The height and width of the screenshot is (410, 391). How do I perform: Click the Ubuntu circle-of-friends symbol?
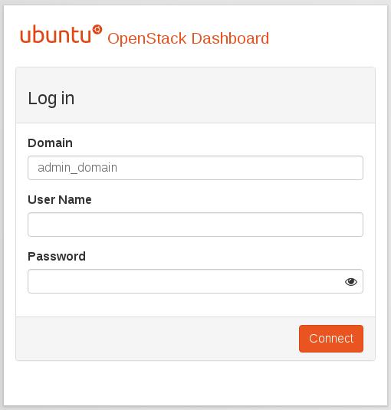[97, 30]
